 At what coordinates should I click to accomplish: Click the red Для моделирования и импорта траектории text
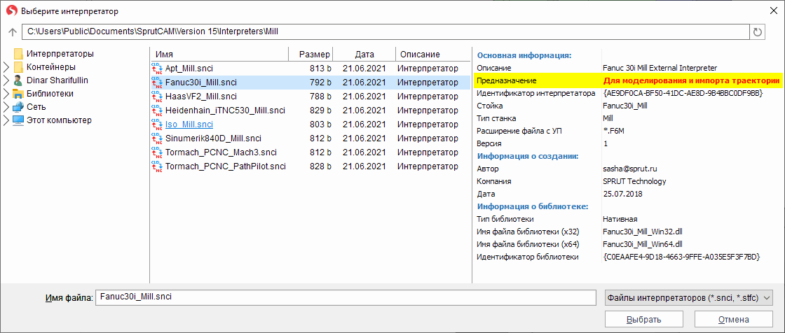click(x=691, y=80)
